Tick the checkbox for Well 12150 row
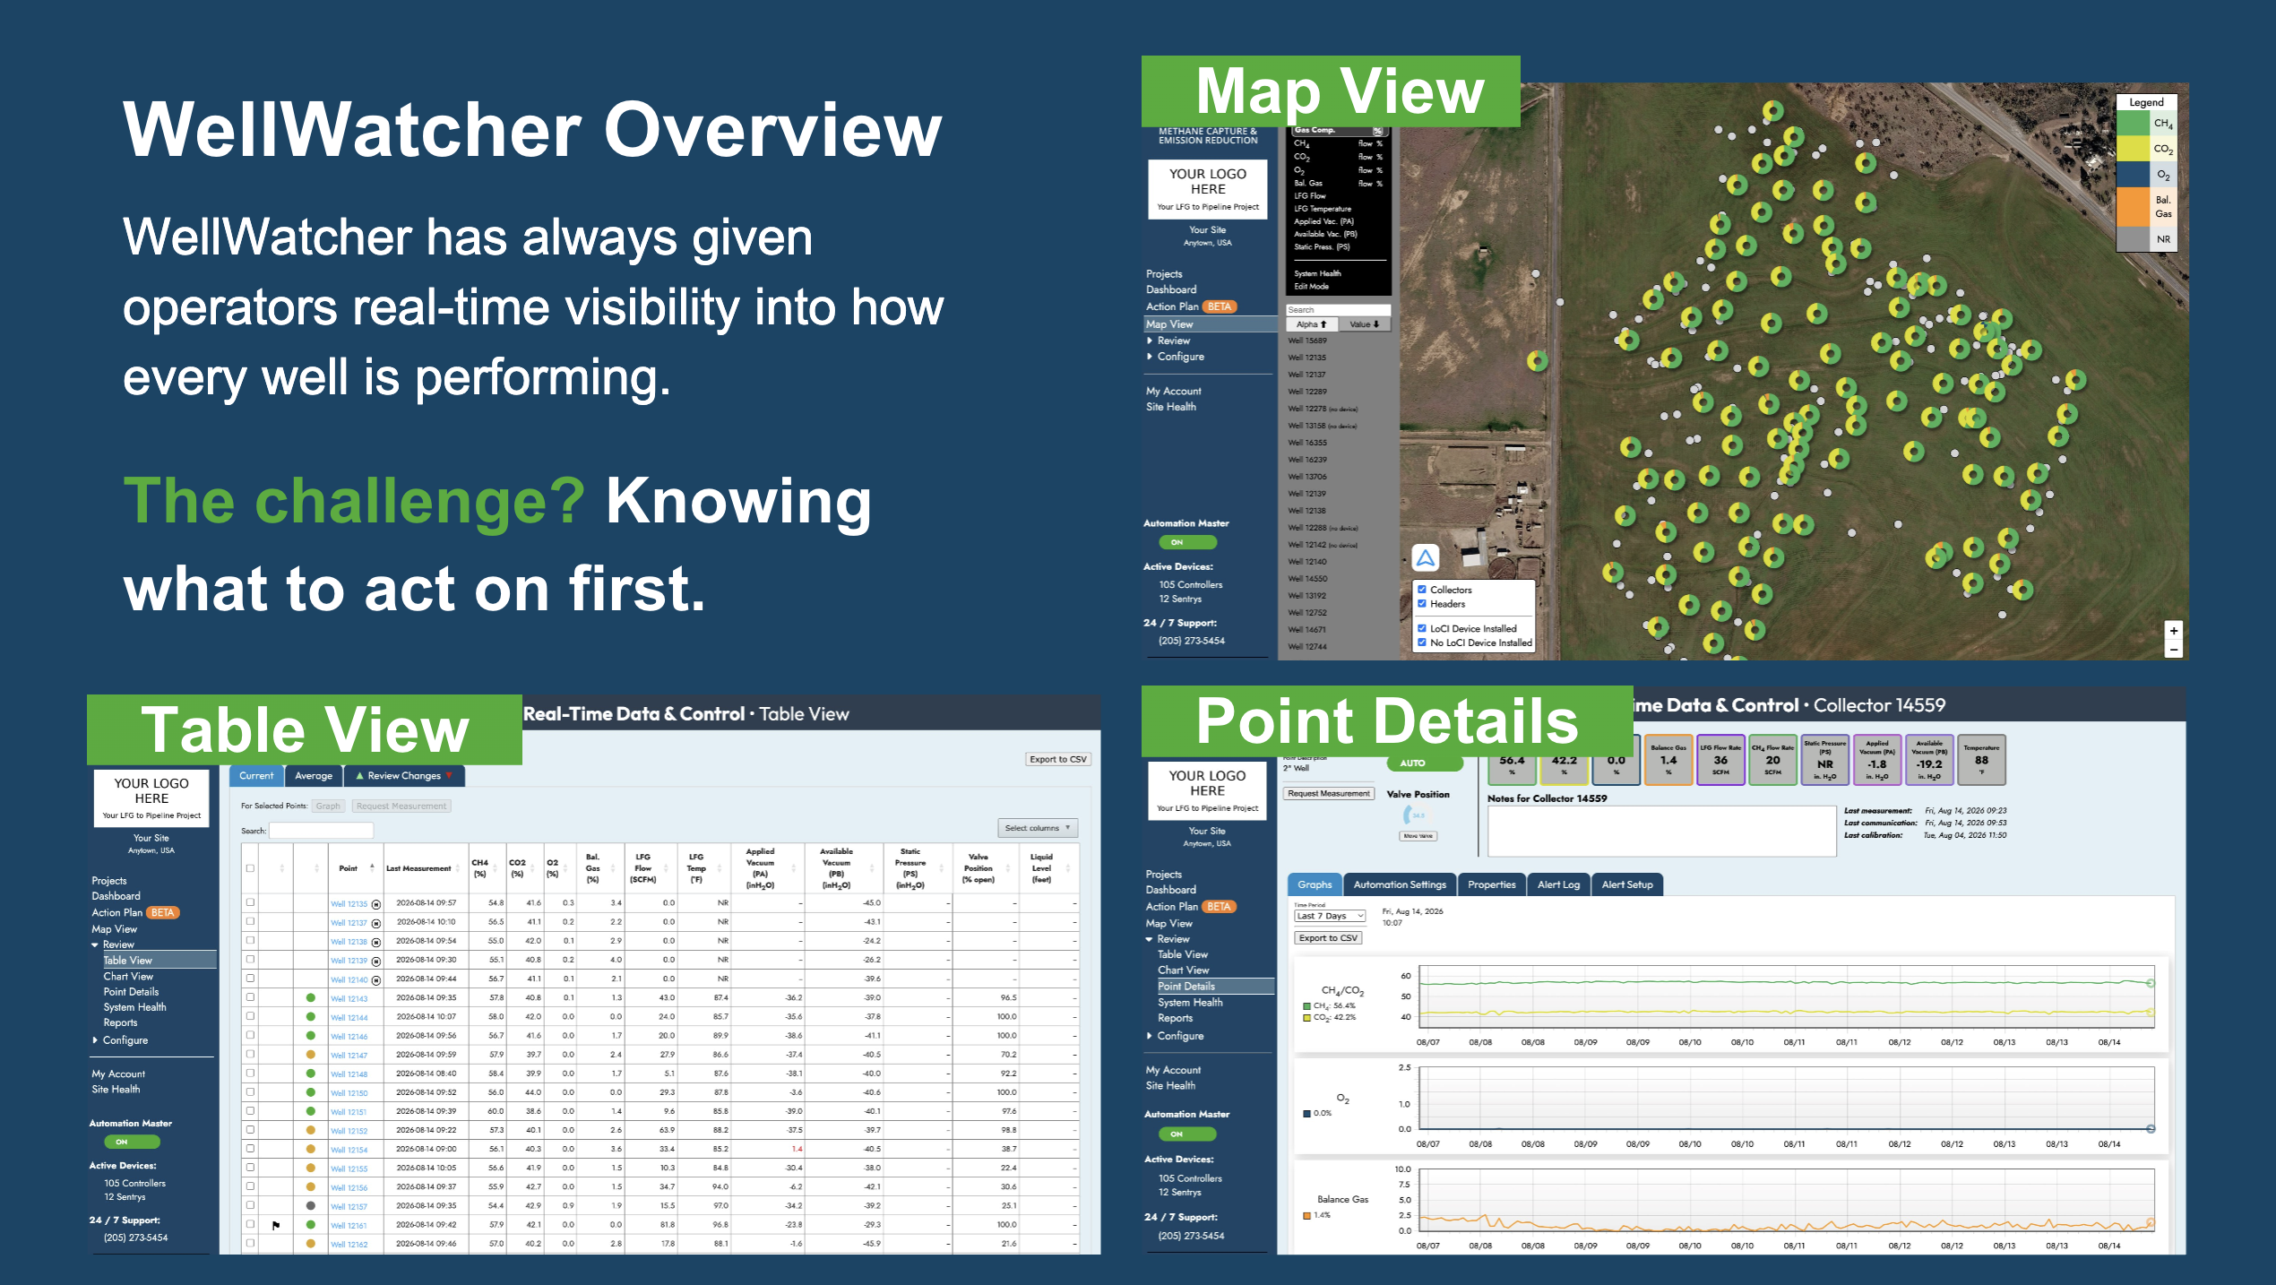This screenshot has height=1285, width=2276. [x=250, y=1092]
